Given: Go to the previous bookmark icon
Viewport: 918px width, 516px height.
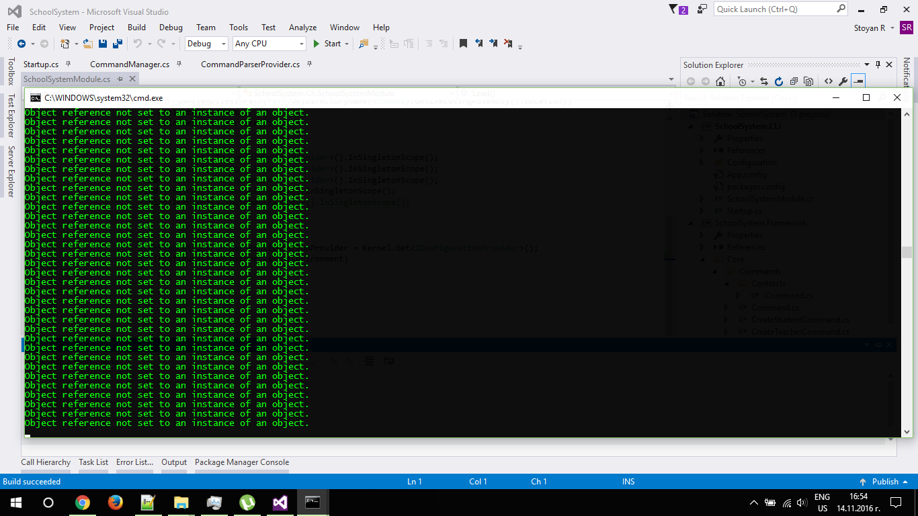Looking at the screenshot, I should click(x=478, y=44).
